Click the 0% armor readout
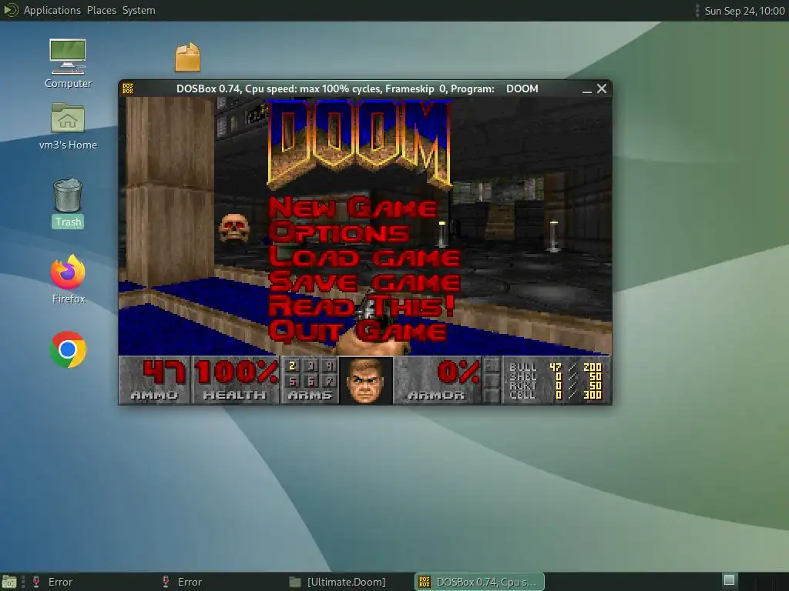 [x=458, y=372]
